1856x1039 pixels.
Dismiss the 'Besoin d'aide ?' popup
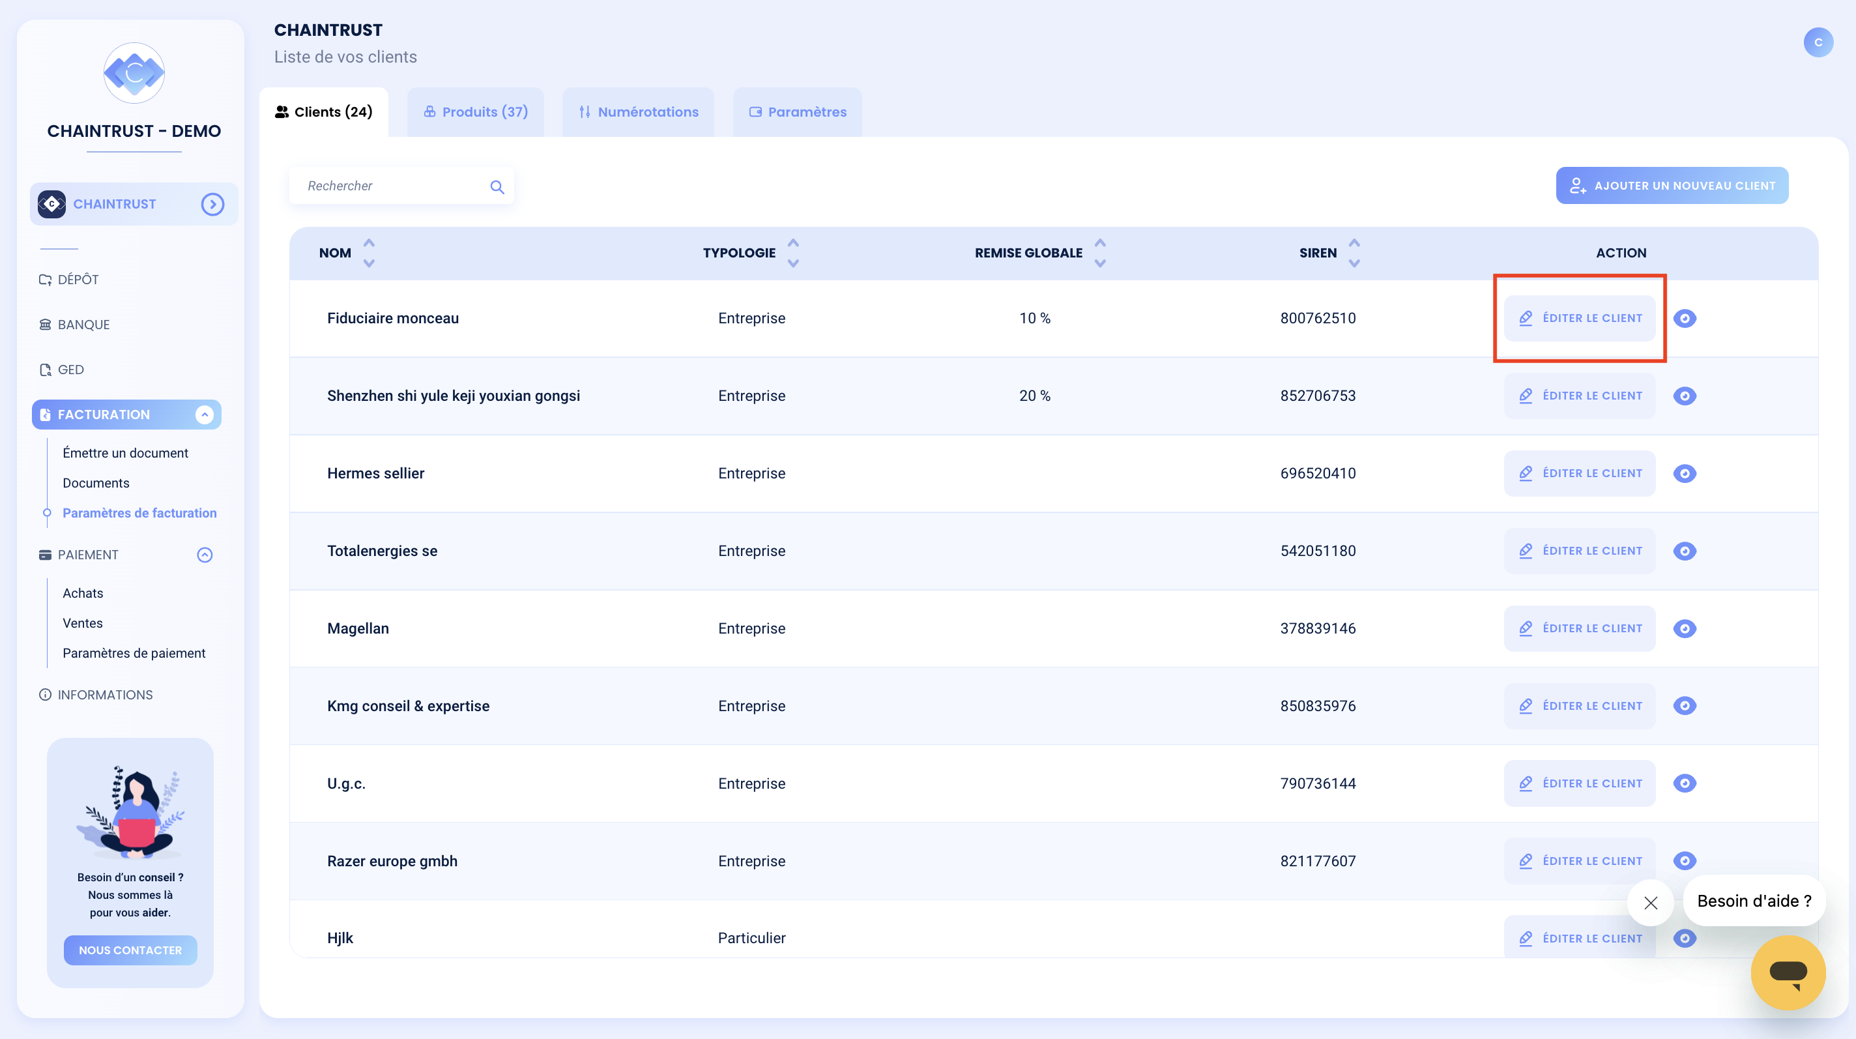1650,902
